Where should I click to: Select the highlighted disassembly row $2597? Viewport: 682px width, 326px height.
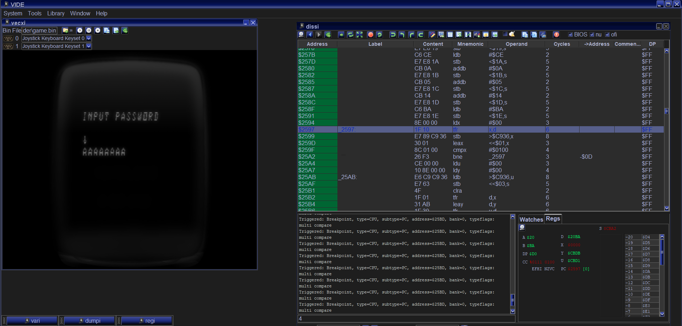(481, 129)
